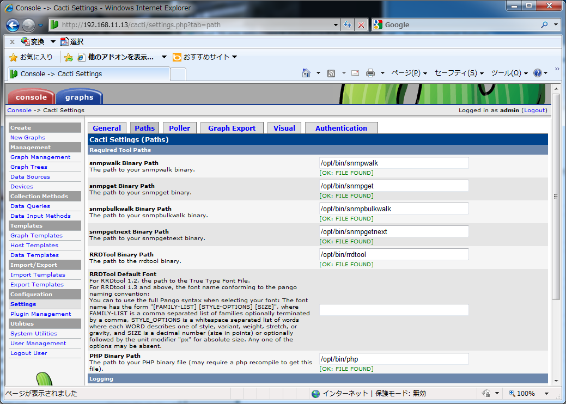
Task: Click the stop loading X icon
Action: 361,25
